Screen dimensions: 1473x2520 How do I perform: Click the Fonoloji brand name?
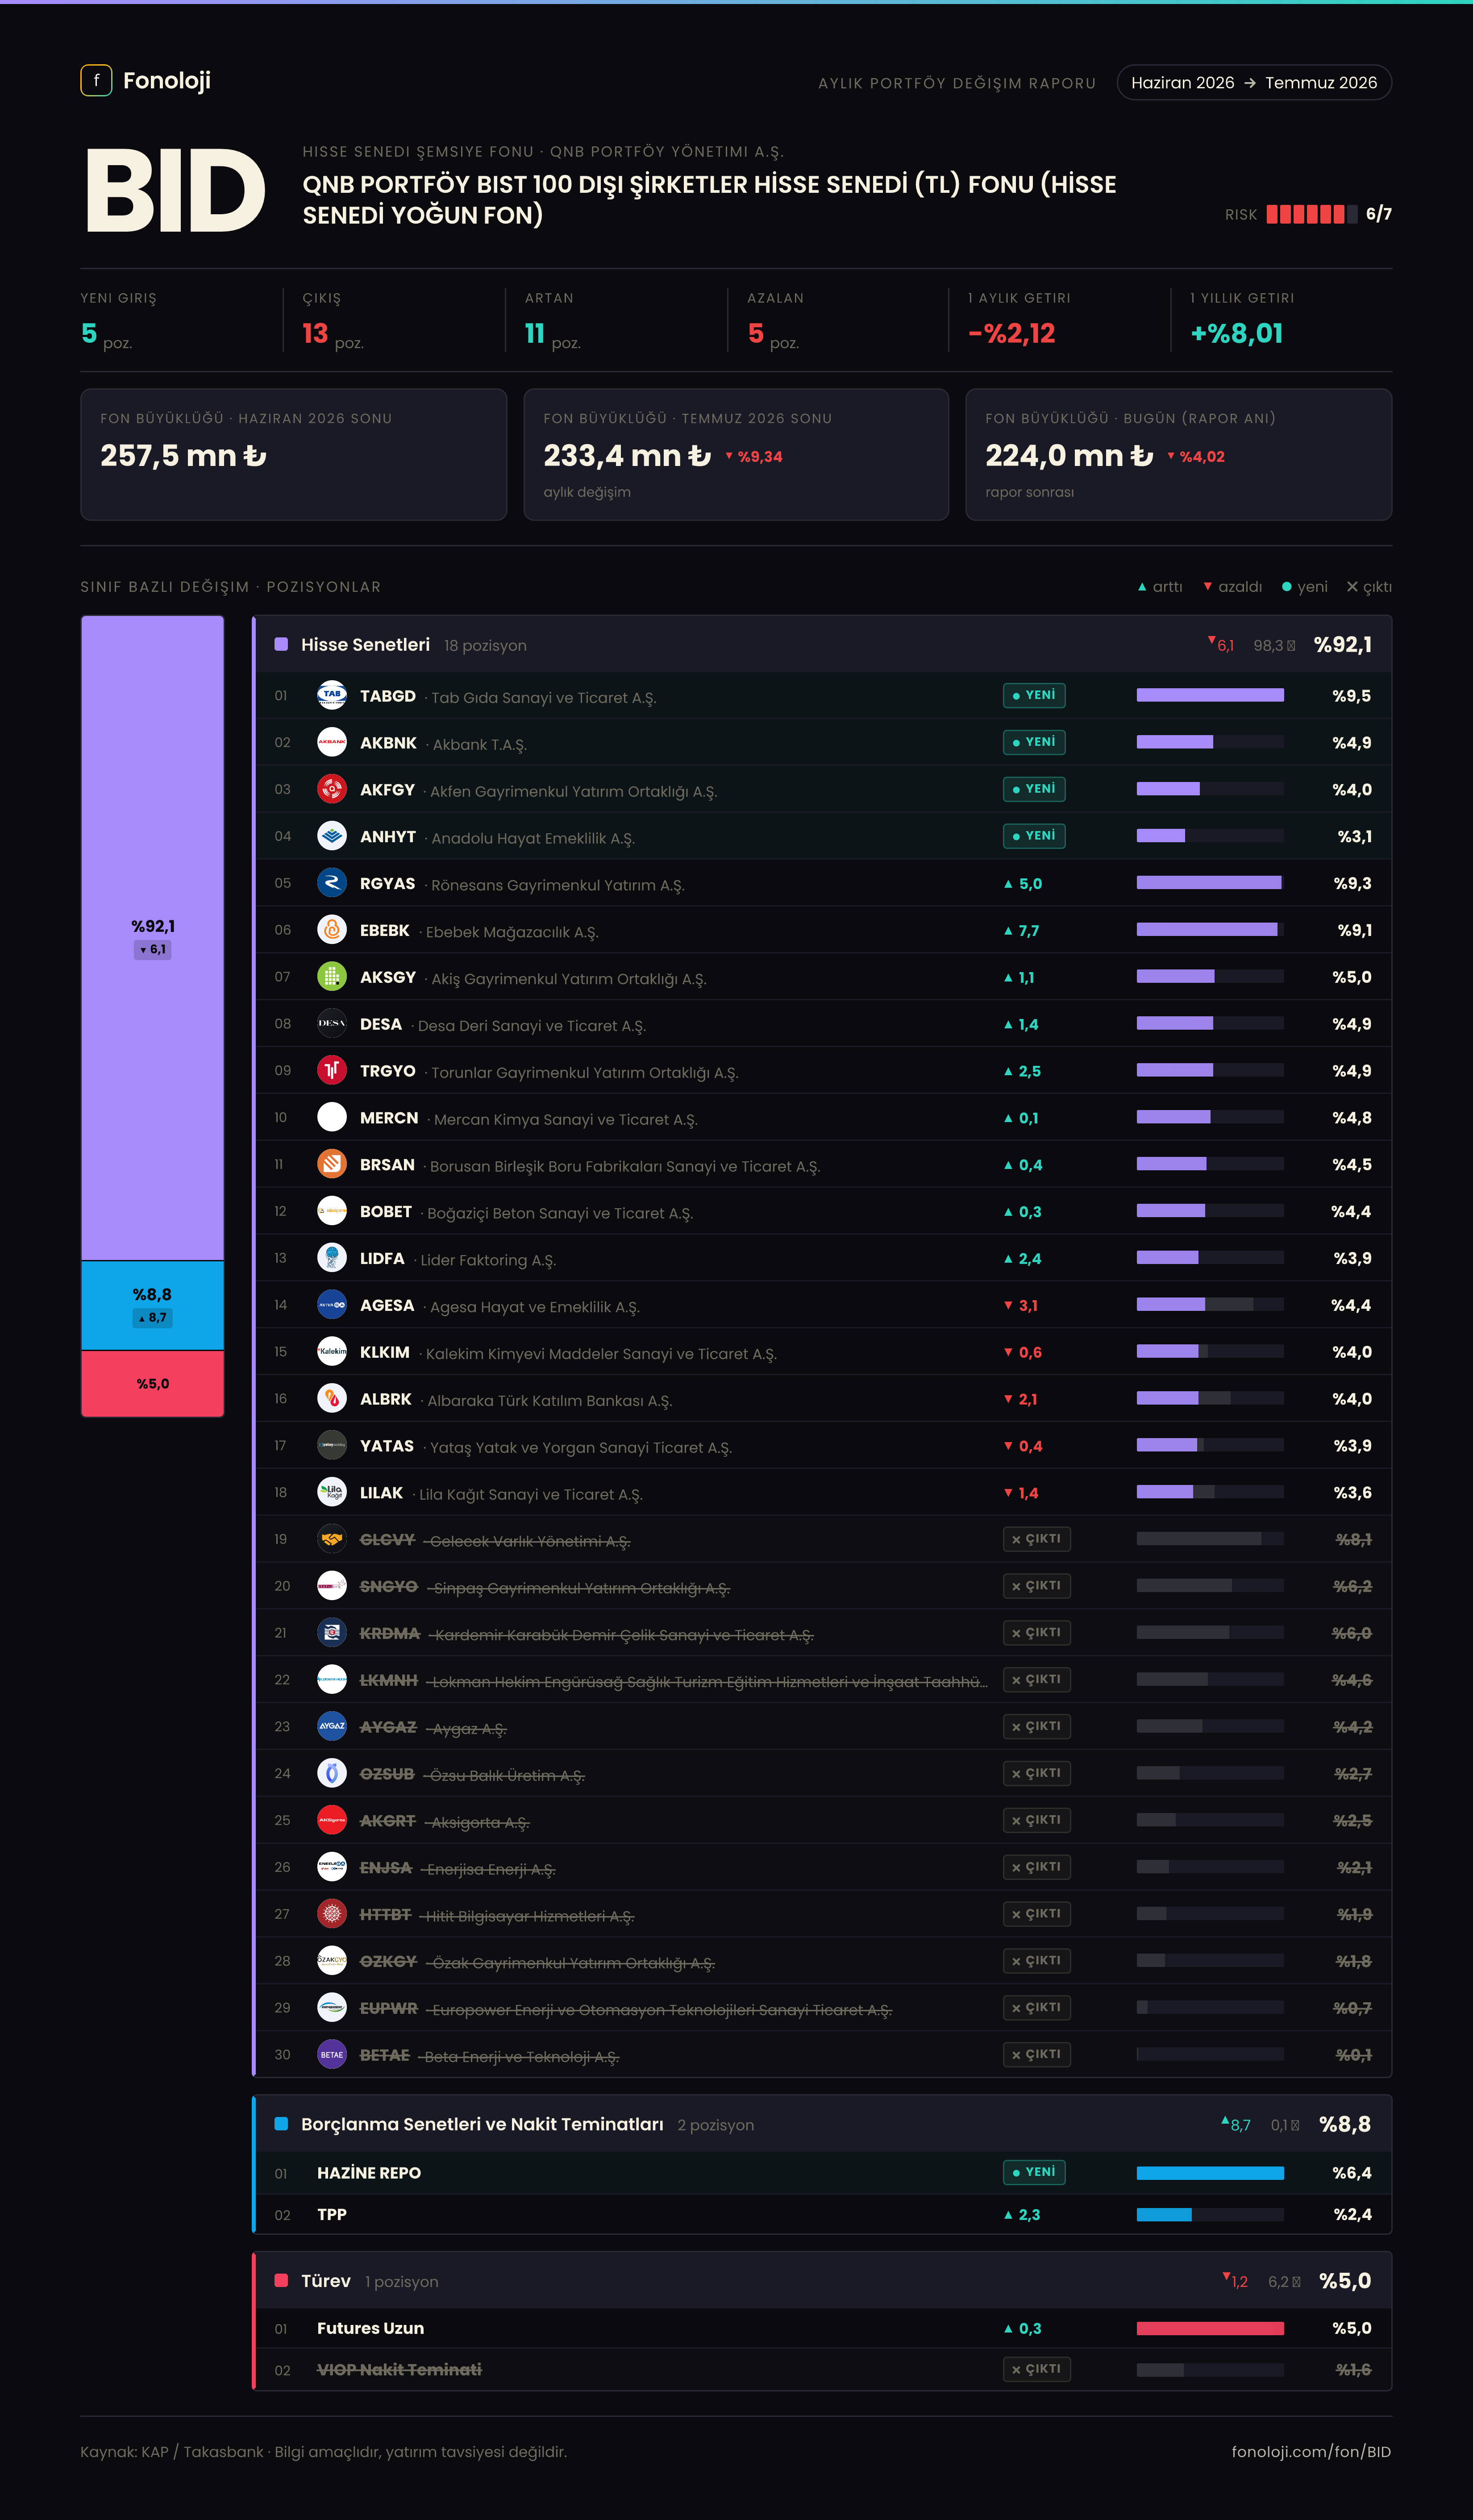[x=167, y=80]
